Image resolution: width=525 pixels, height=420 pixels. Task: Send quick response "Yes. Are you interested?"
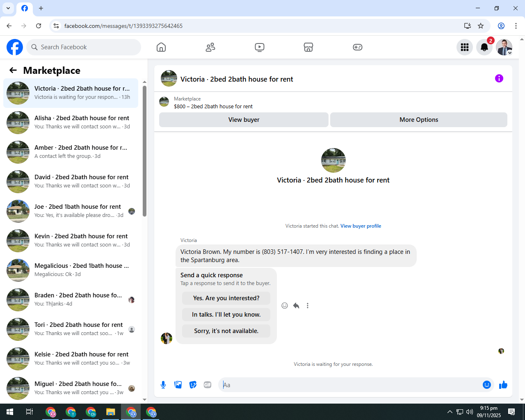click(x=226, y=298)
